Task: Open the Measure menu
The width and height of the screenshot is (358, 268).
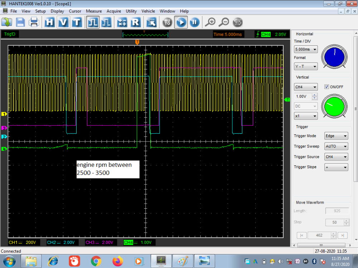Action: (x=94, y=11)
